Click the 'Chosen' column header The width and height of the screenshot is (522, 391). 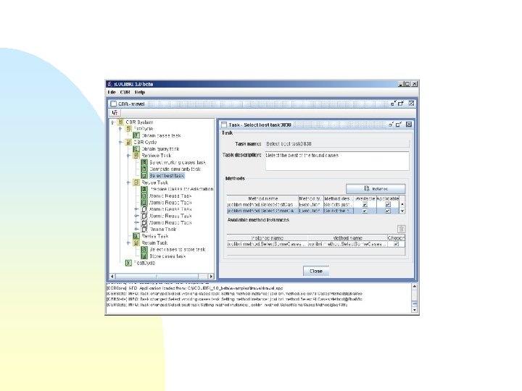(x=396, y=238)
